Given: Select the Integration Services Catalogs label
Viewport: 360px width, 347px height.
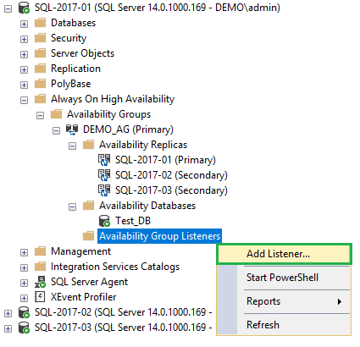Looking at the screenshot, I should pos(115,267).
